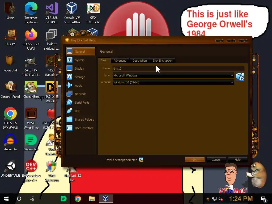Expand the Type dropdown Microsoft Windows
This screenshot has height=204, width=272.
pos(173,75)
